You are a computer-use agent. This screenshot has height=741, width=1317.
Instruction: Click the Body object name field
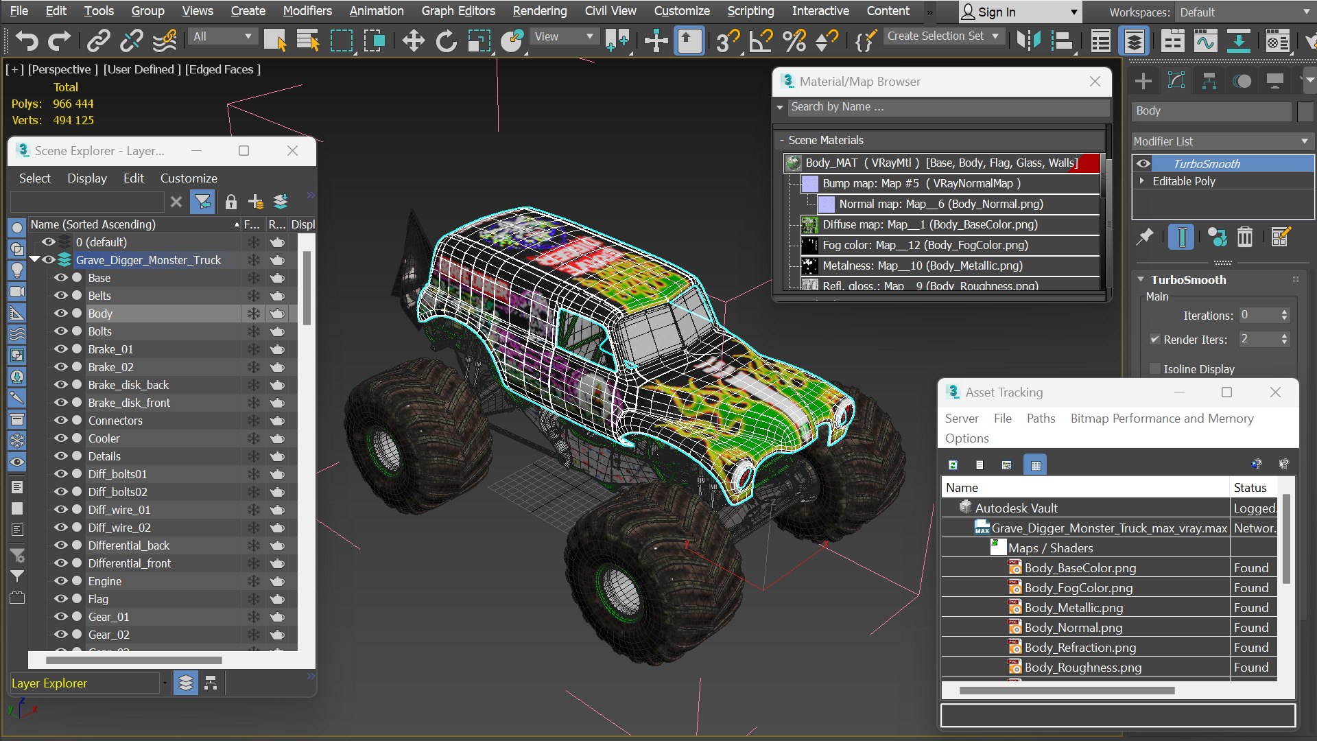pyautogui.click(x=1211, y=111)
